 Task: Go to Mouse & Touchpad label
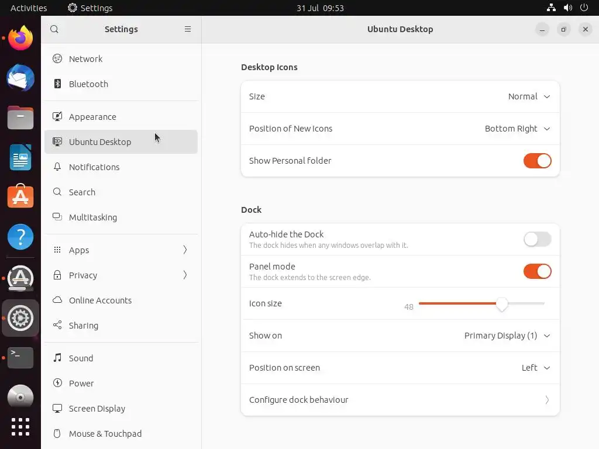click(105, 434)
